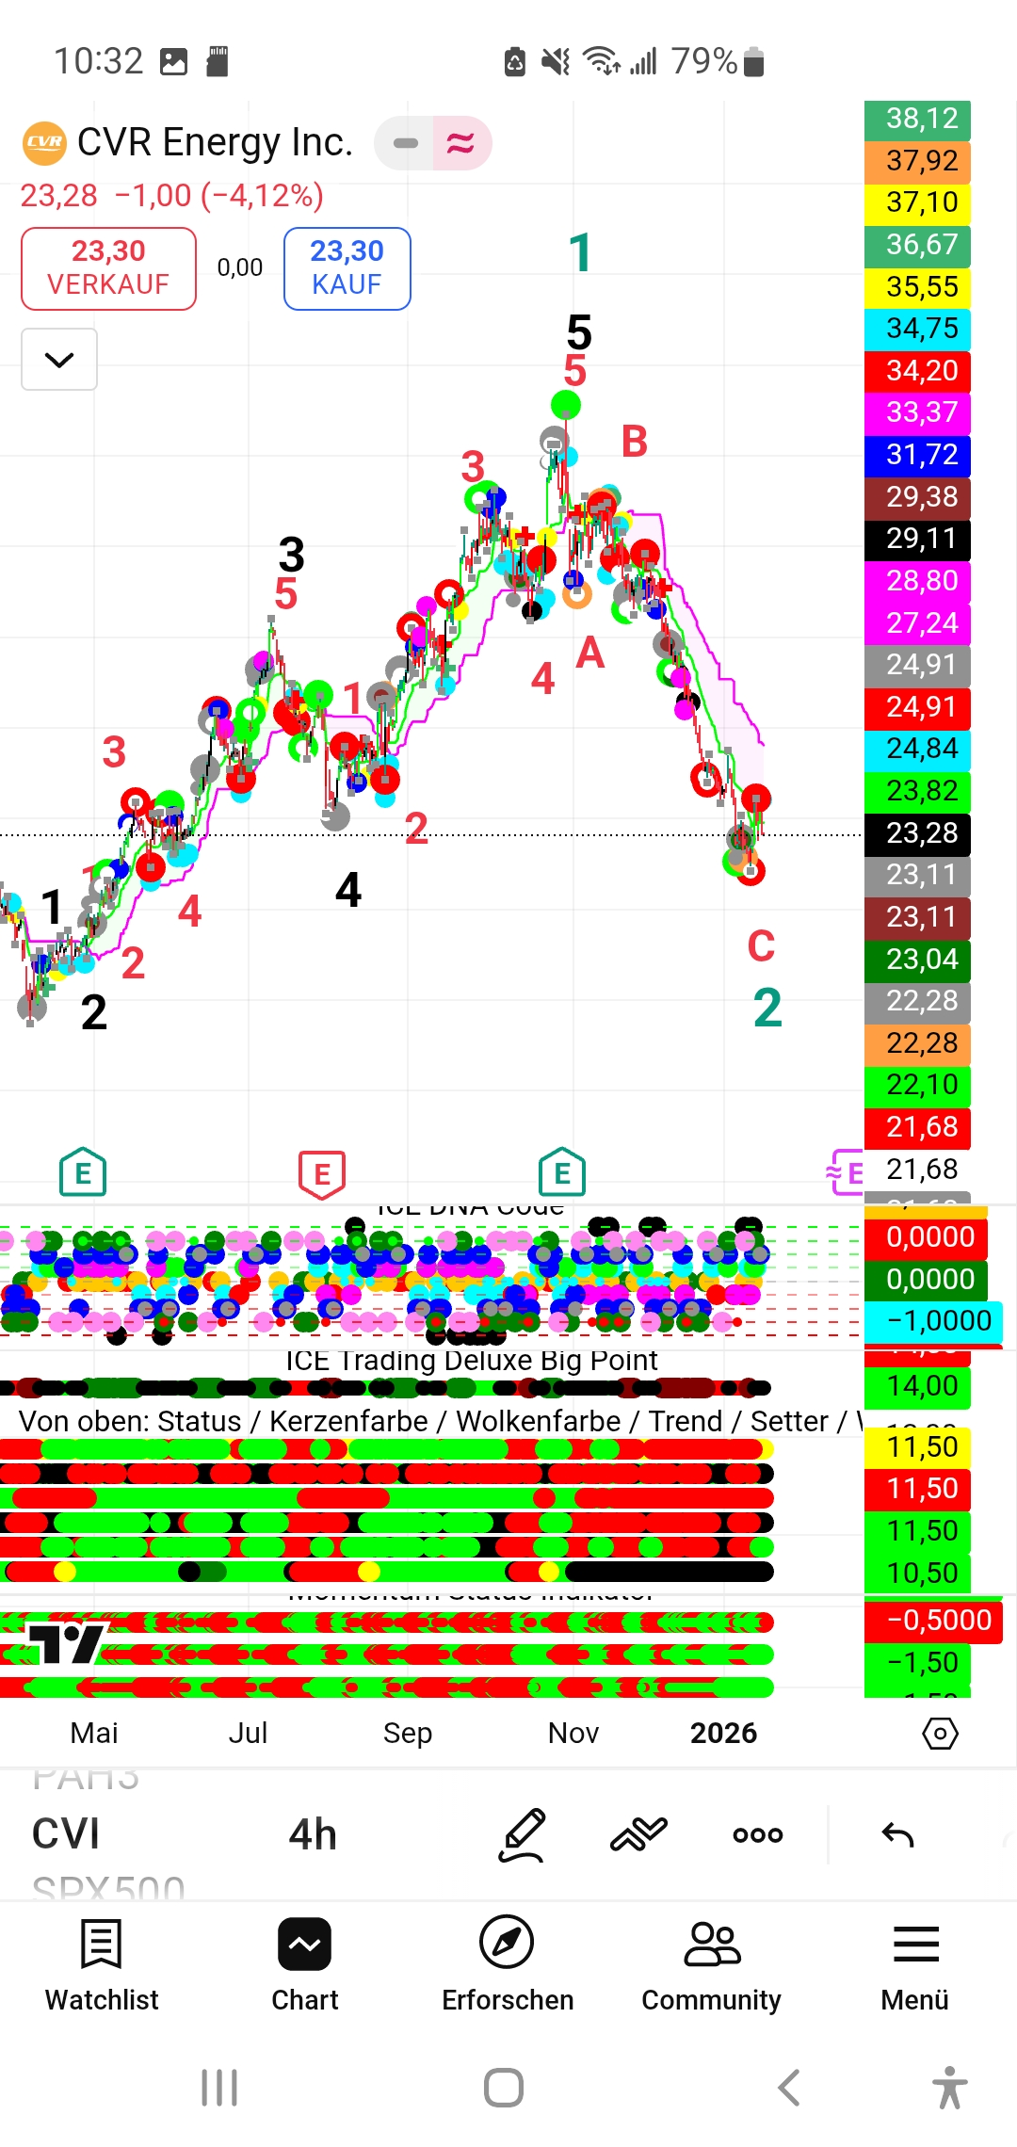Open chart settings hexagon icon
This screenshot has width=1017, height=2147.
pyautogui.click(x=940, y=1733)
